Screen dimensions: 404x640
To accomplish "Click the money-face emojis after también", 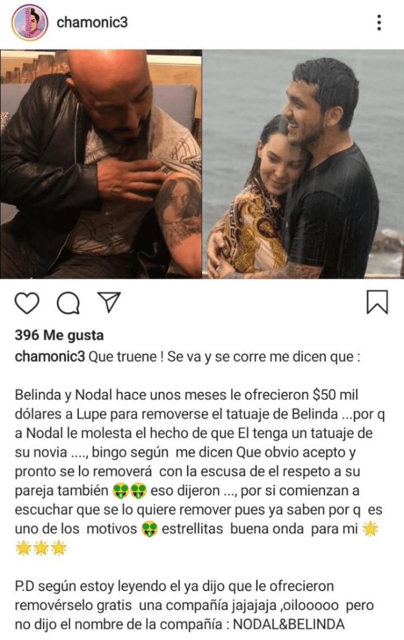I will (129, 491).
